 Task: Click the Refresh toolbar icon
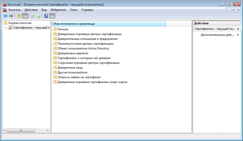pyautogui.click(x=33, y=16)
